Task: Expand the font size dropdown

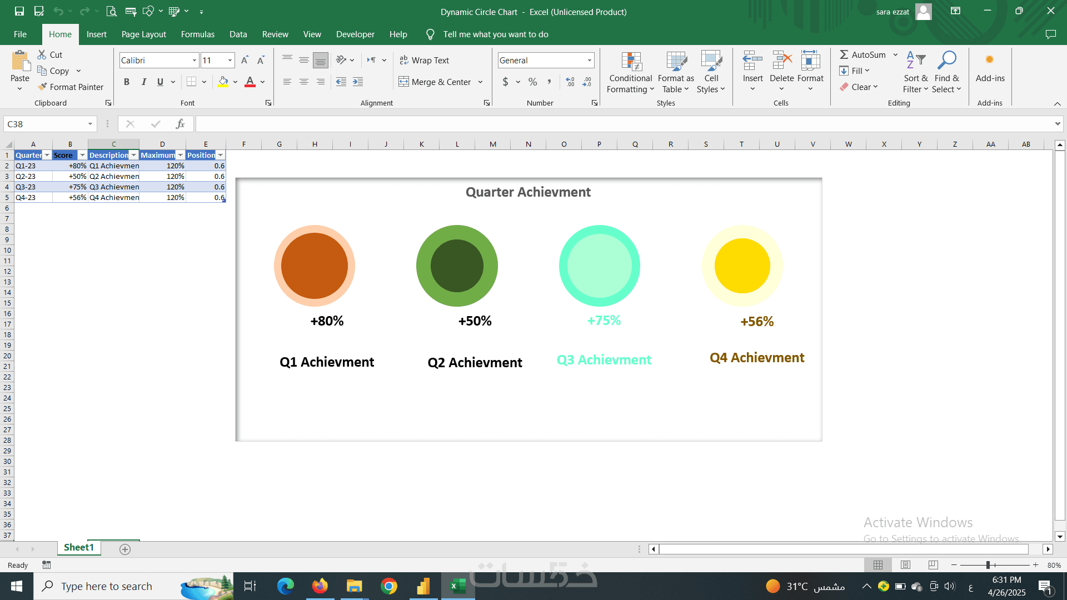Action: tap(230, 60)
